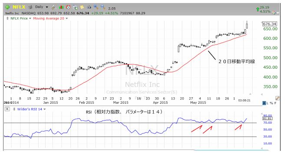Click the color wheel icon at top right
Screen dimensions: 286x156
click(x=274, y=13)
